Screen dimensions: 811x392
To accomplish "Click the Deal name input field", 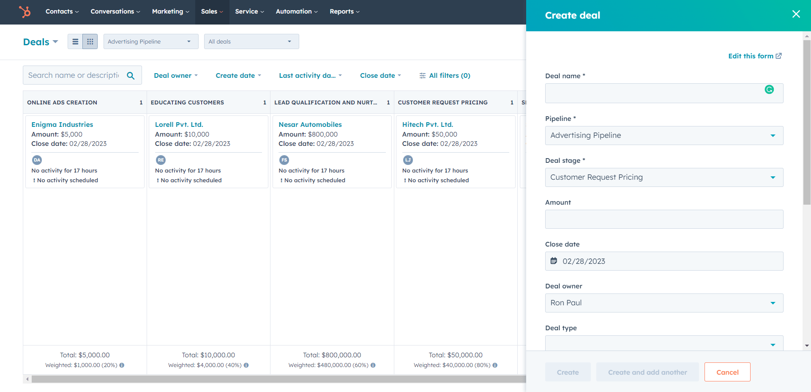I will click(x=664, y=93).
